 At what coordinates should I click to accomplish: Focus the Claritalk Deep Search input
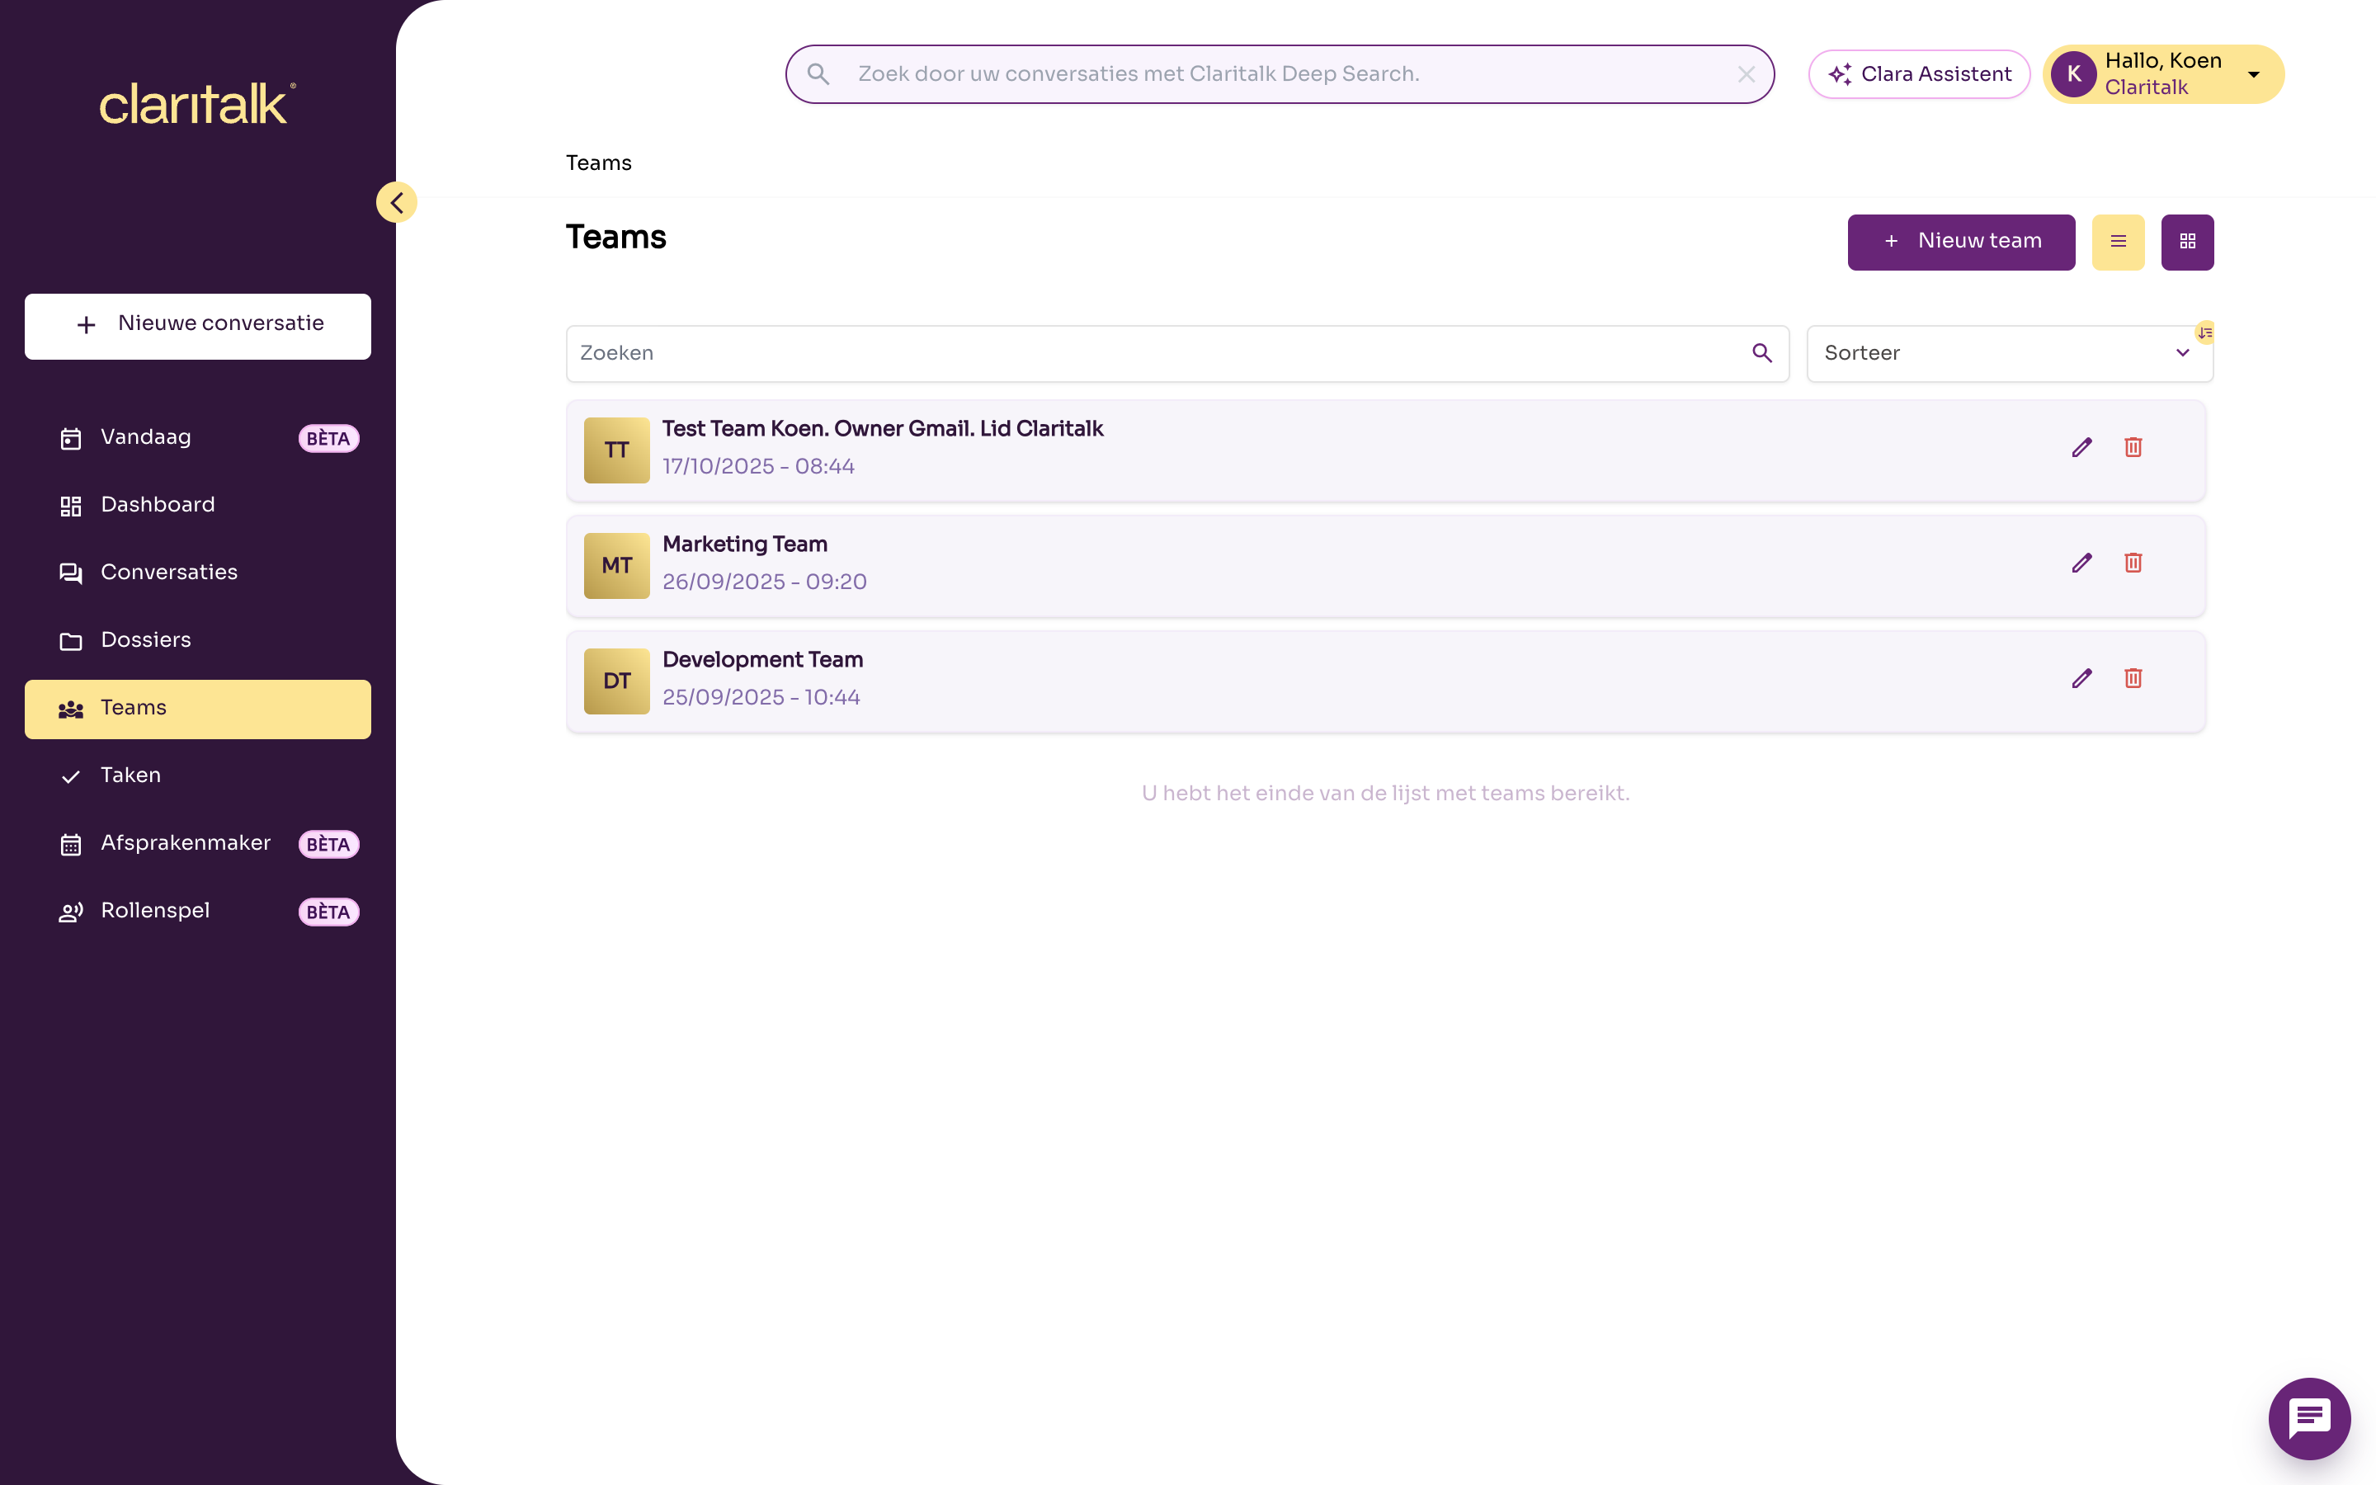coord(1280,74)
